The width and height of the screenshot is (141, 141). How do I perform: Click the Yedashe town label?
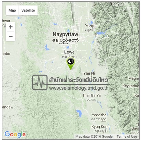[x=99, y=115]
